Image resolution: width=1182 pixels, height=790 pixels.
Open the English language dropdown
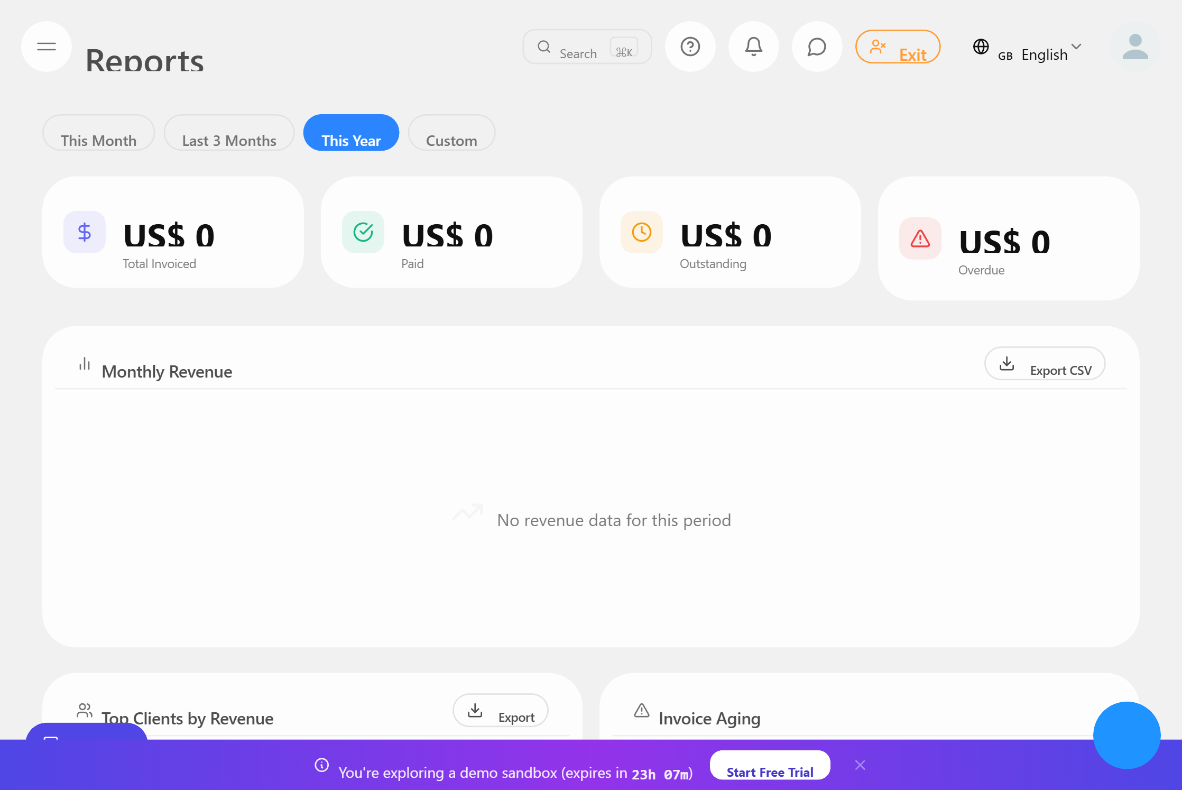(x=1051, y=53)
